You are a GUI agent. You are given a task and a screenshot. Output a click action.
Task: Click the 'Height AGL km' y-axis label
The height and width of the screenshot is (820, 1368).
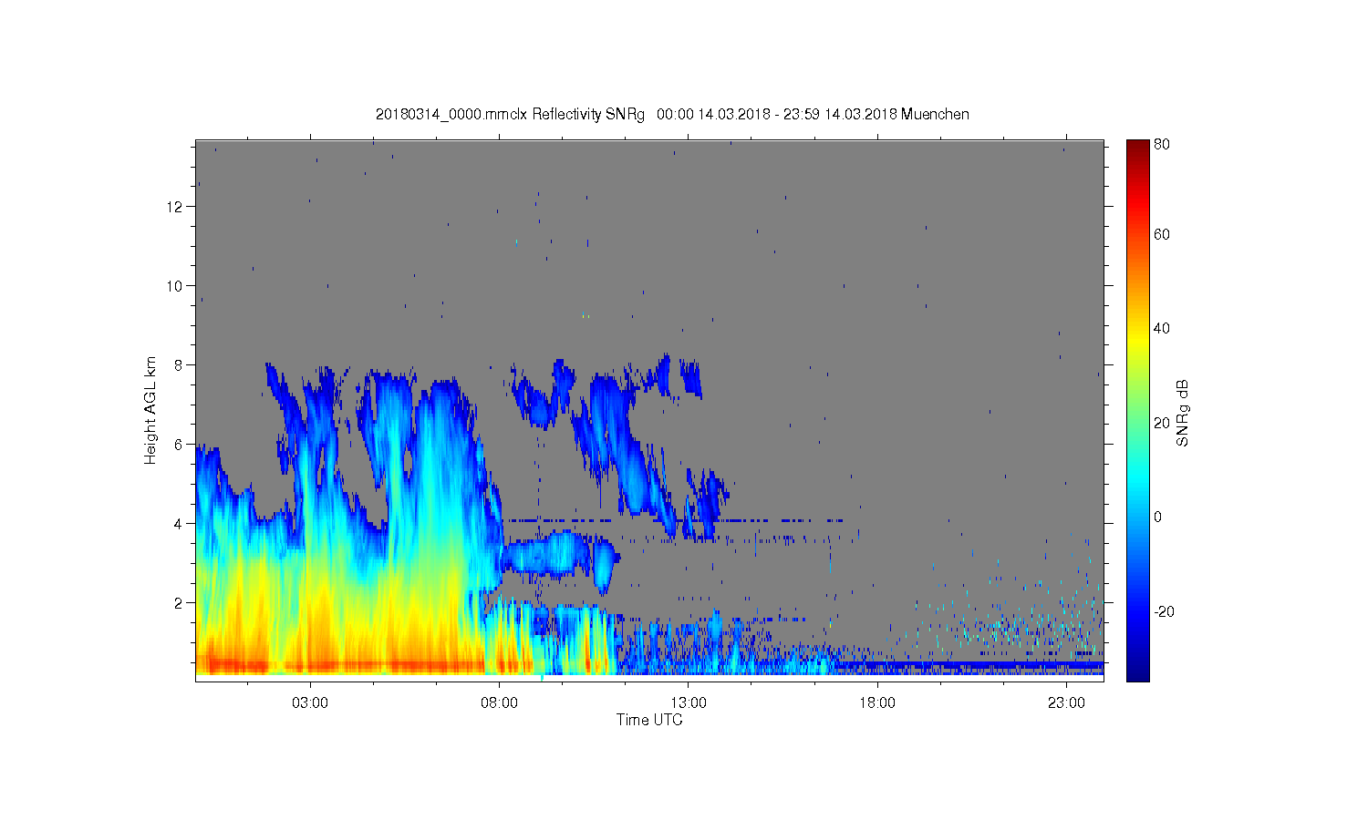tap(150, 410)
